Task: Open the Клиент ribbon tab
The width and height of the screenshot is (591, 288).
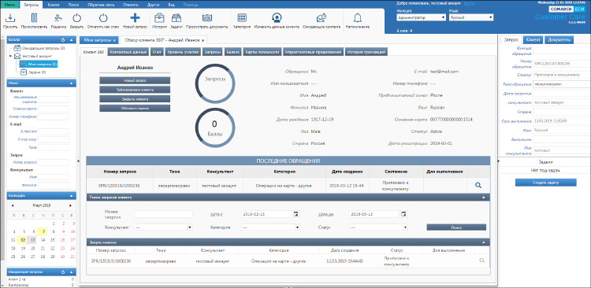Action: 53,5
